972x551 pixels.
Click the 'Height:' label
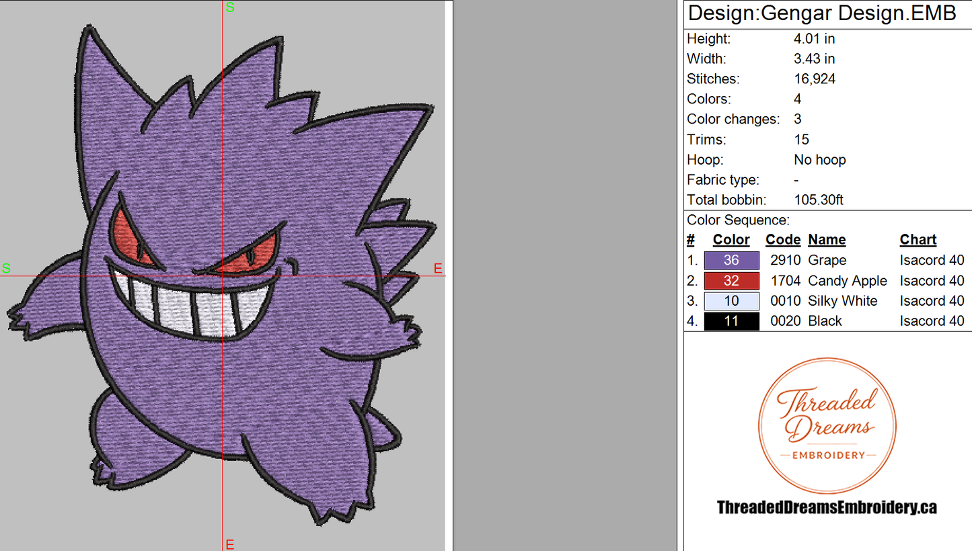click(x=709, y=39)
